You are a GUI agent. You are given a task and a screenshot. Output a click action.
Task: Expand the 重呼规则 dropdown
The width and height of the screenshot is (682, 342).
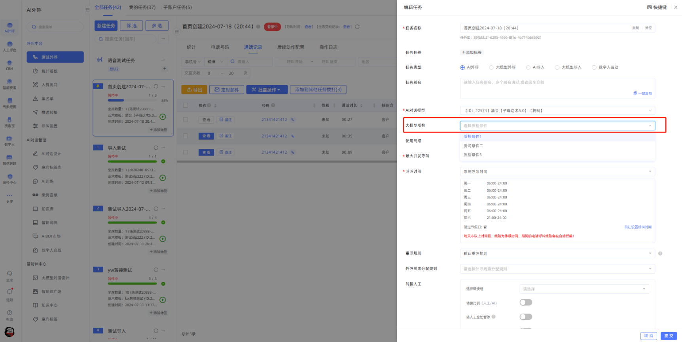557,253
